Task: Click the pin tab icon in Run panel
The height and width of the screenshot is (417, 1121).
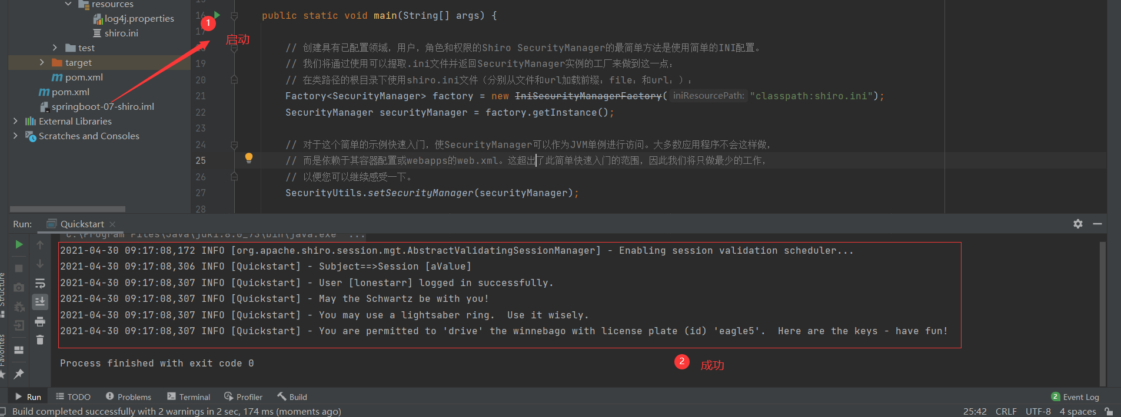Action: (x=19, y=374)
